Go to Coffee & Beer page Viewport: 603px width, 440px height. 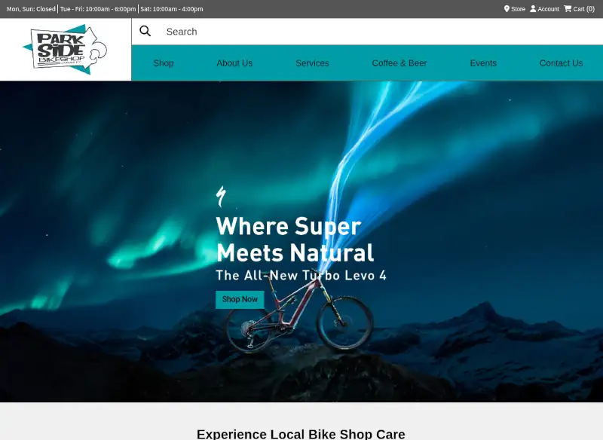[399, 63]
